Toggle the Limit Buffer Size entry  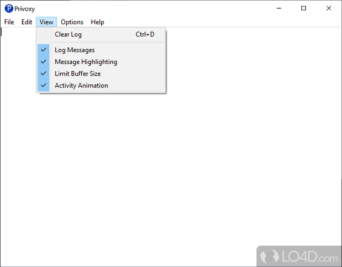[x=77, y=73]
